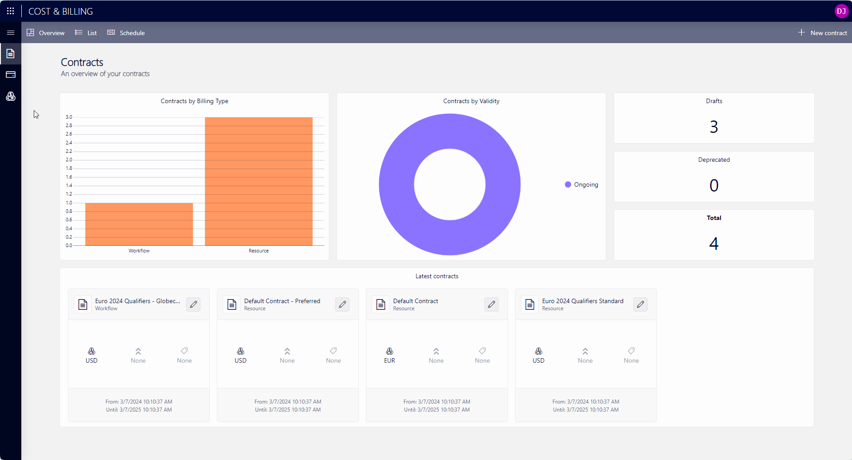Edit the Default Contract with EUR currency
Screen dimensions: 852x460
[492, 304]
